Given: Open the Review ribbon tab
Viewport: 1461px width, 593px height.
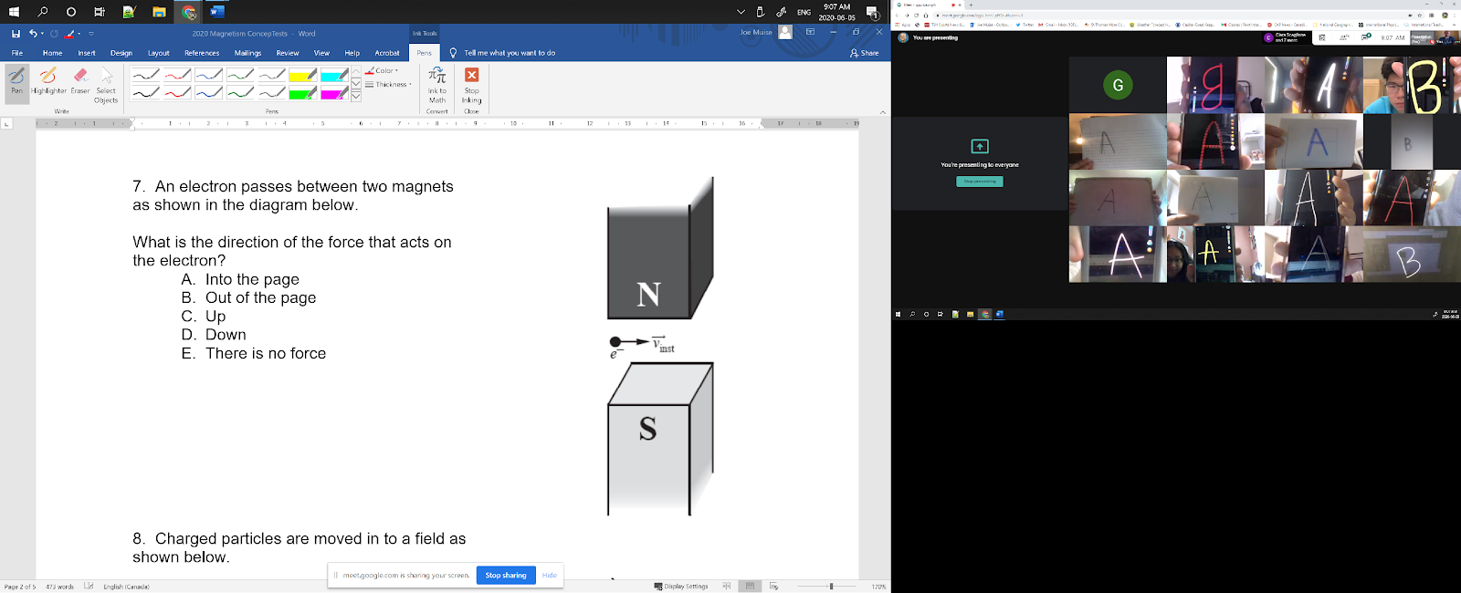Looking at the screenshot, I should [x=288, y=53].
